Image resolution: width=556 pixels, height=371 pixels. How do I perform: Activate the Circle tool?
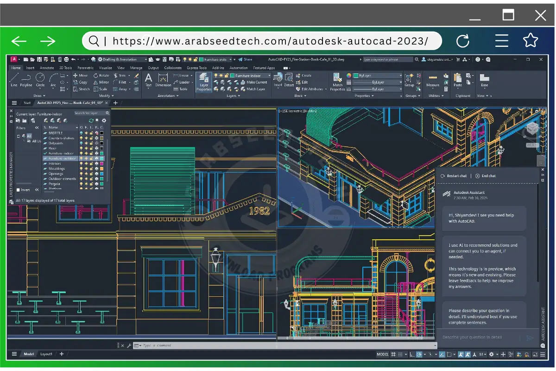(40, 81)
